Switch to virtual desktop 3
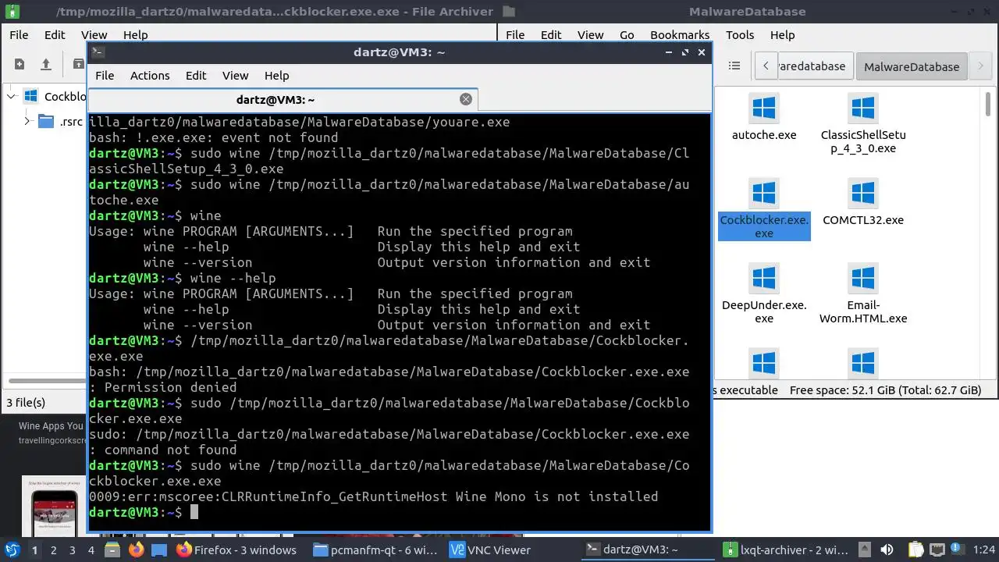 pyautogui.click(x=72, y=550)
